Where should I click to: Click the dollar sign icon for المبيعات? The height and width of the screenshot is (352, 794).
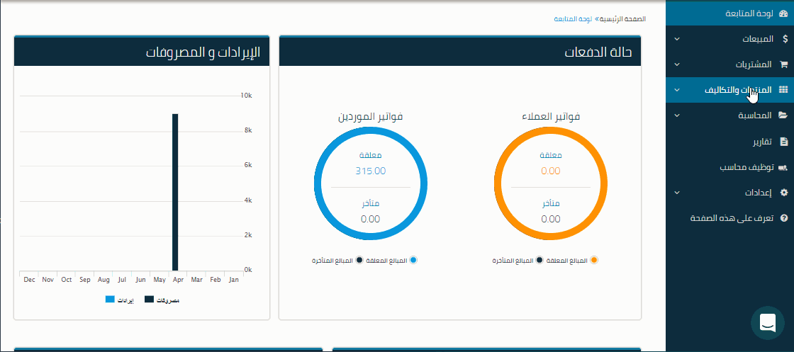[784, 39]
